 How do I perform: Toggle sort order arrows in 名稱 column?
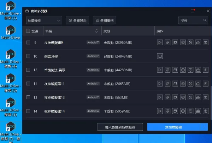point(96,31)
